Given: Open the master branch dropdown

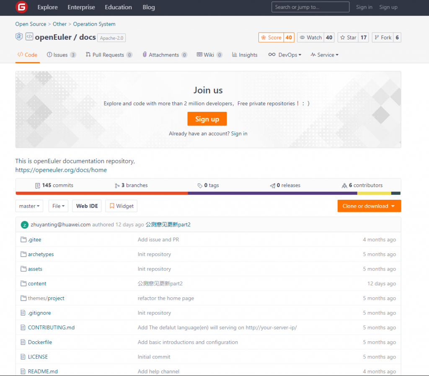Looking at the screenshot, I should point(29,206).
